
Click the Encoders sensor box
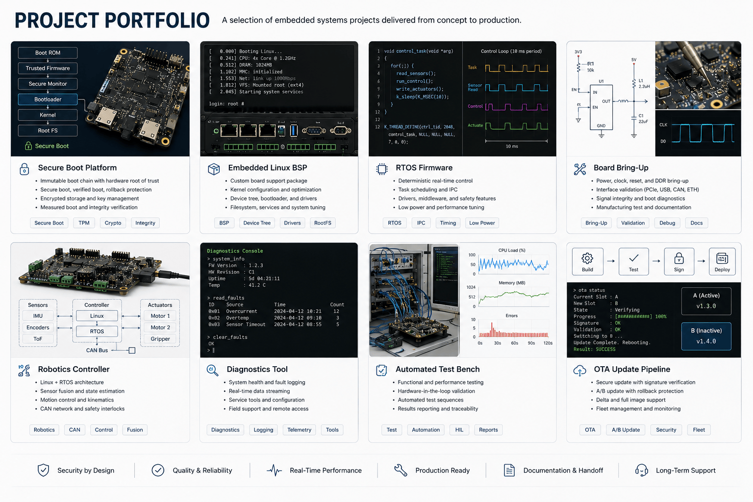click(38, 327)
